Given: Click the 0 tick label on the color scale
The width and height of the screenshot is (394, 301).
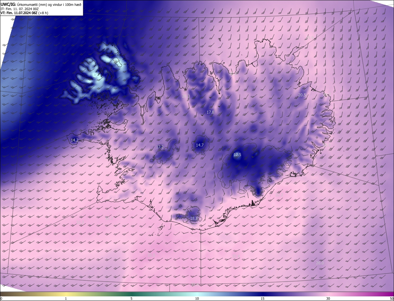Looking at the screenshot, I should coord(1,299).
